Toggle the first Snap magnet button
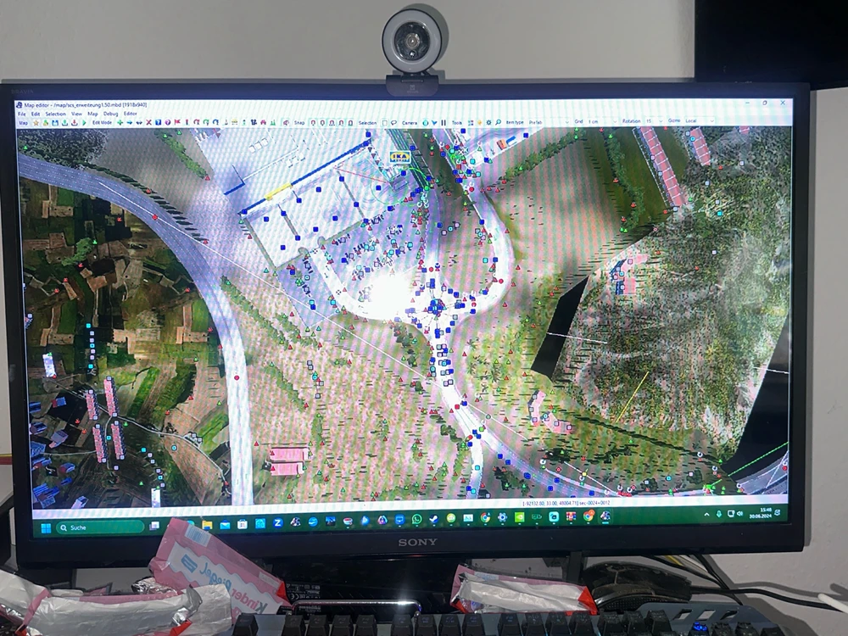Image resolution: width=848 pixels, height=636 pixels. click(312, 123)
